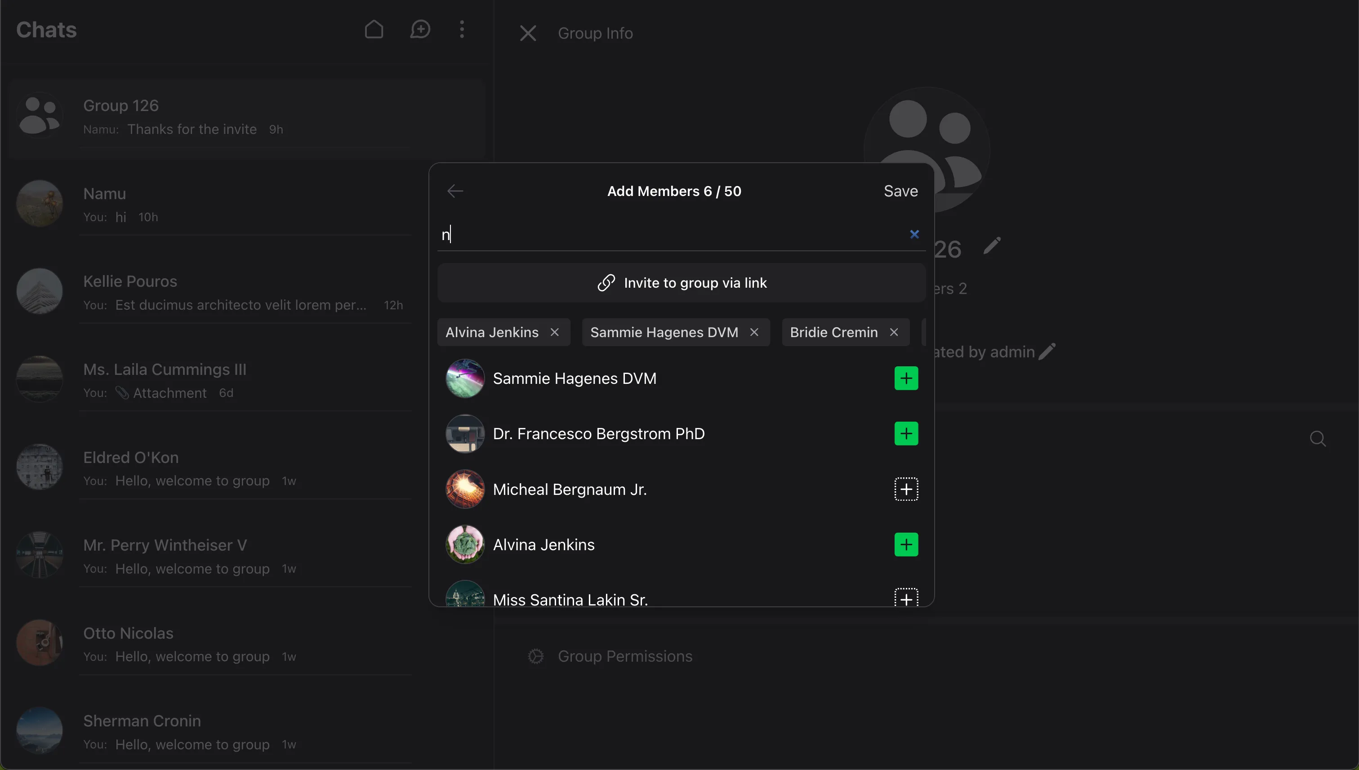The width and height of the screenshot is (1359, 770).
Task: Close the Group Info panel
Action: point(527,33)
